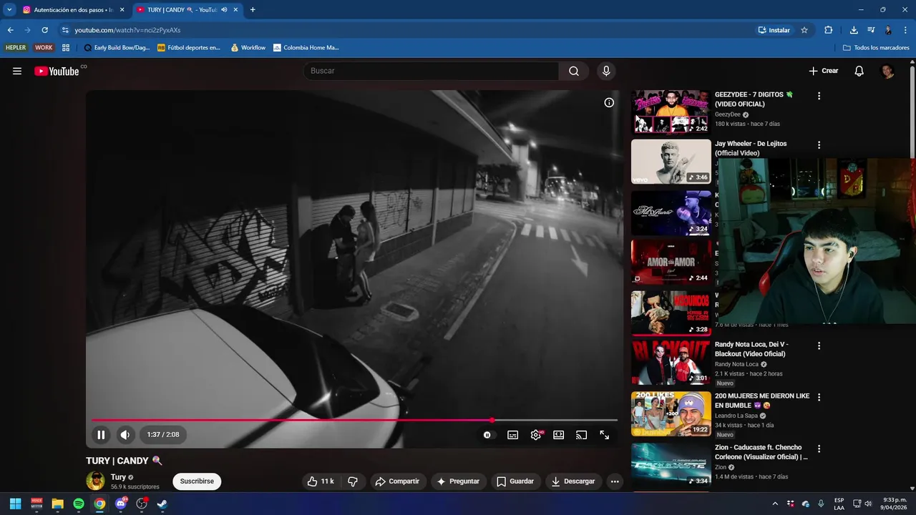The image size is (916, 515).
Task: Open options for Randy Nota Loca Blackout video
Action: point(819,345)
